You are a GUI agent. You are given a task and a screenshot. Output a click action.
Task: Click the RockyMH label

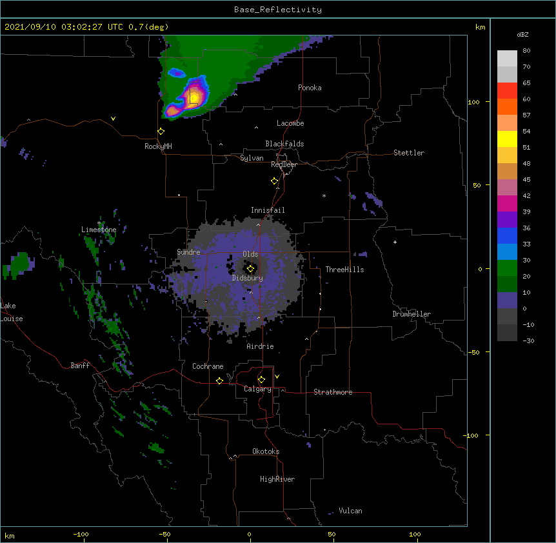pyautogui.click(x=158, y=146)
